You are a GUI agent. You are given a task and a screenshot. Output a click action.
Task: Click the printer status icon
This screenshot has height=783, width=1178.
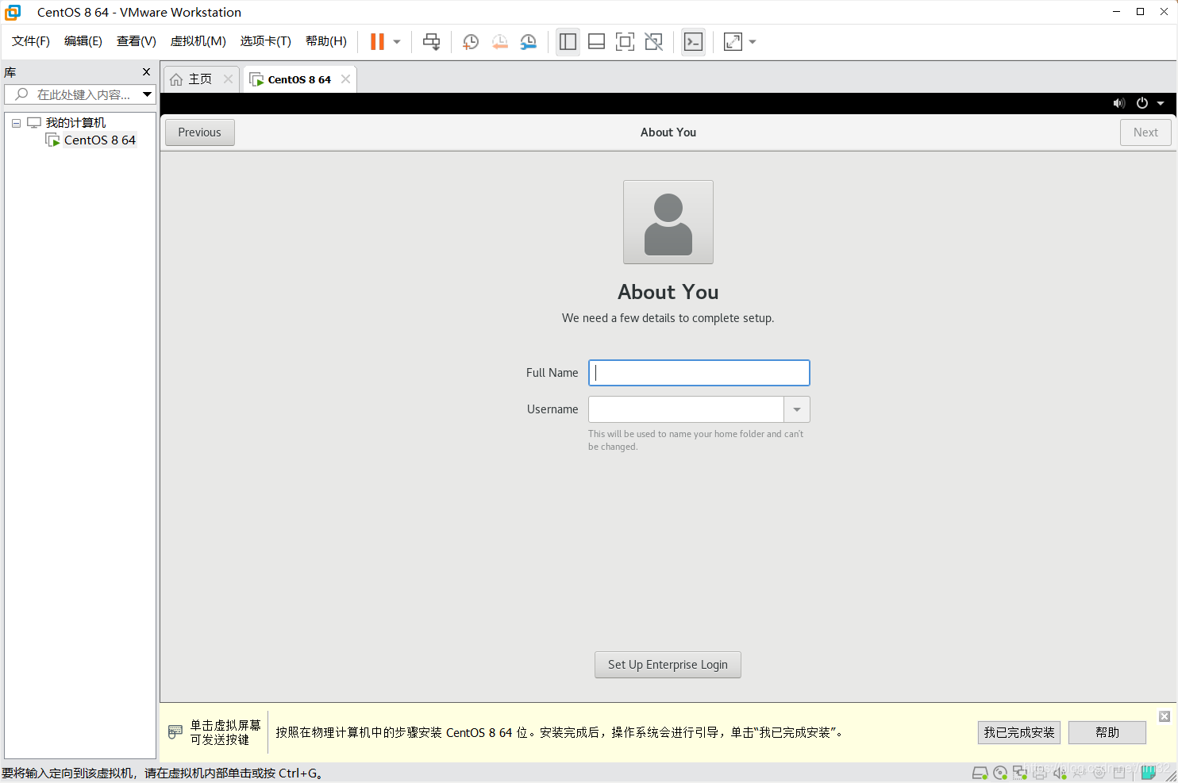click(1040, 772)
